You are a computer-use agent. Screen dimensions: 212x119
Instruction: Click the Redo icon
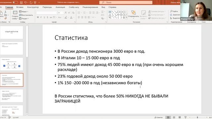pos(31,2)
